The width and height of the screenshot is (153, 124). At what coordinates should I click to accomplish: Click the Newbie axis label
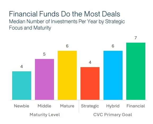tap(21, 106)
